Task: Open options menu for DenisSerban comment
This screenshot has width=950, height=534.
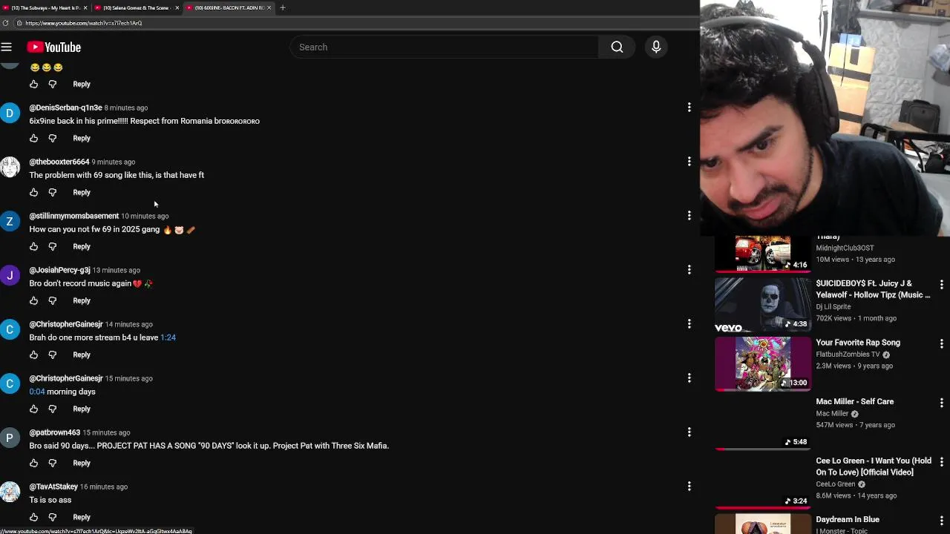Action: point(689,108)
